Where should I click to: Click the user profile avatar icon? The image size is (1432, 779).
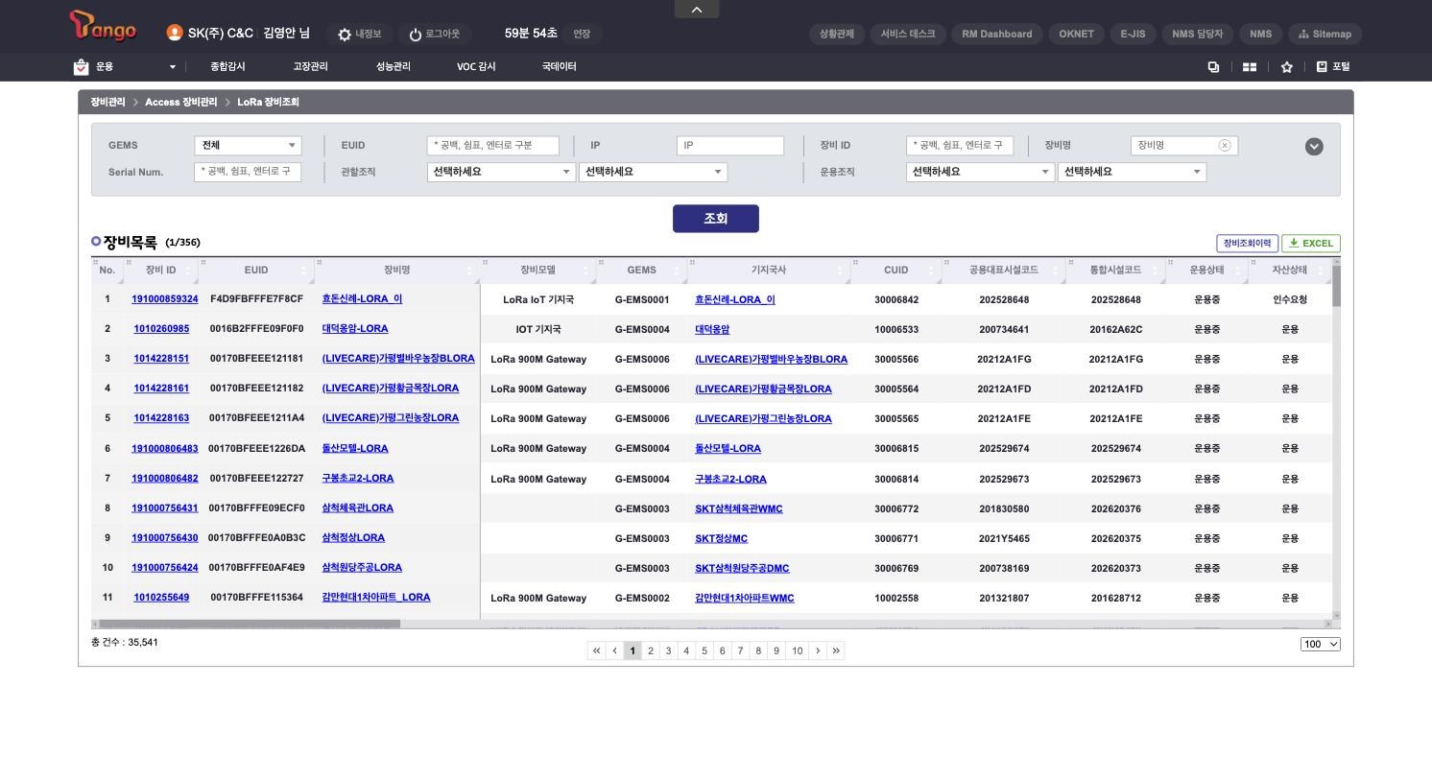(175, 33)
